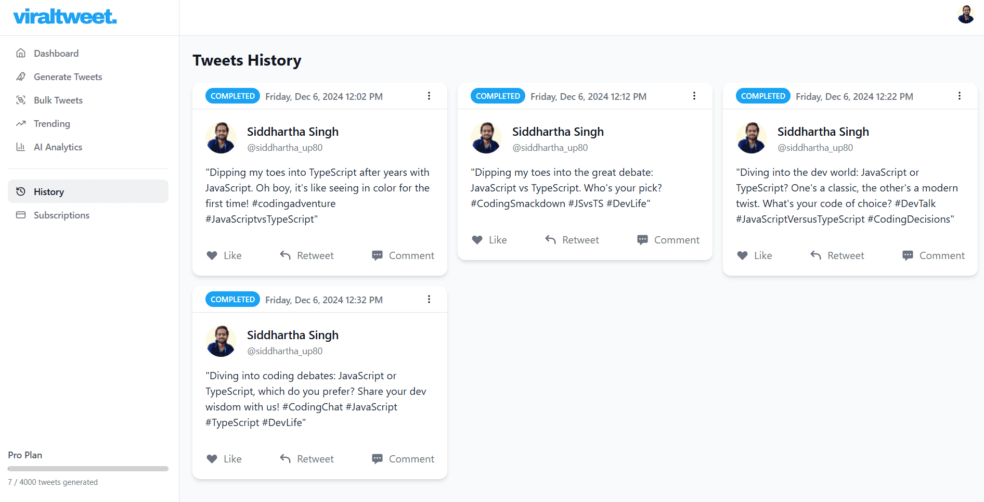Click the Bulk Tweets scan icon
984x502 pixels.
21,100
